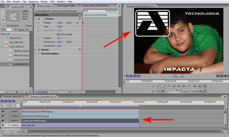Reset the Motion effect with its reset icon
The width and height of the screenshot is (229, 137).
[79, 19]
